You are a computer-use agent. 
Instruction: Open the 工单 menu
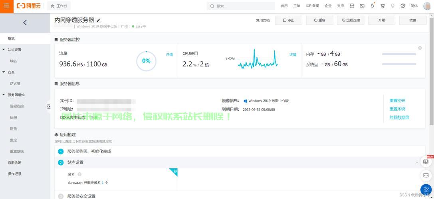tap(296, 6)
